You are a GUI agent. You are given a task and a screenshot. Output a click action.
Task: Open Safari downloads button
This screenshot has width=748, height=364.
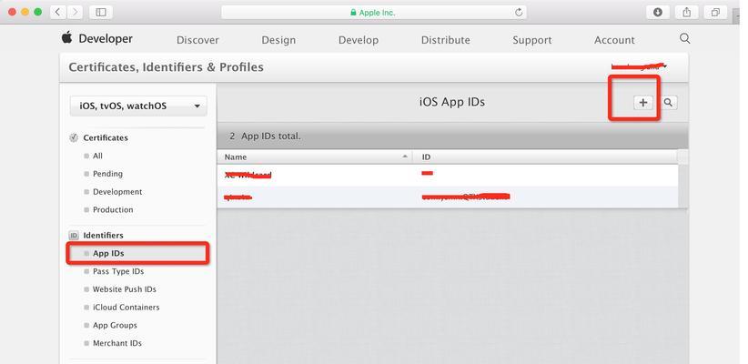pos(658,13)
